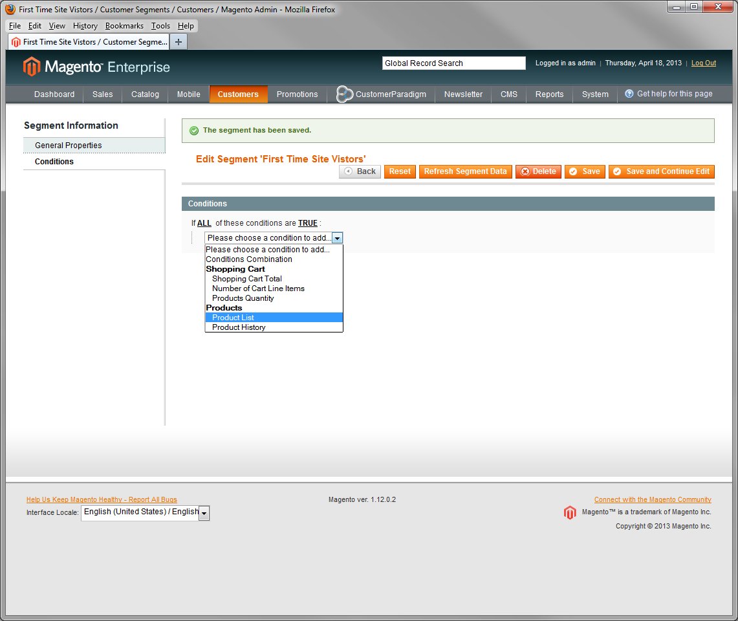The image size is (738, 621).
Task: Open the Sales menu
Action: click(103, 94)
